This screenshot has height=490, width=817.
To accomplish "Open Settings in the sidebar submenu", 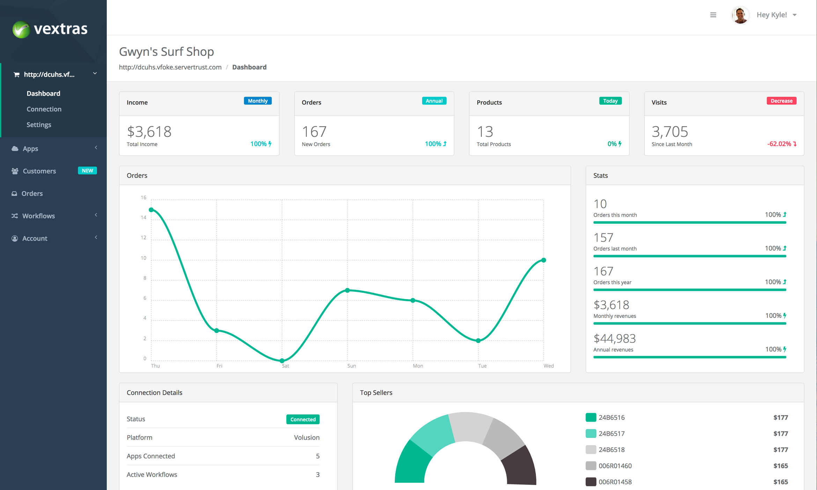I will click(x=39, y=125).
